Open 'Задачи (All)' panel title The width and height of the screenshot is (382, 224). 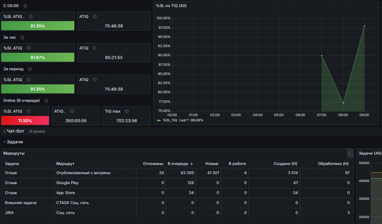point(370,153)
